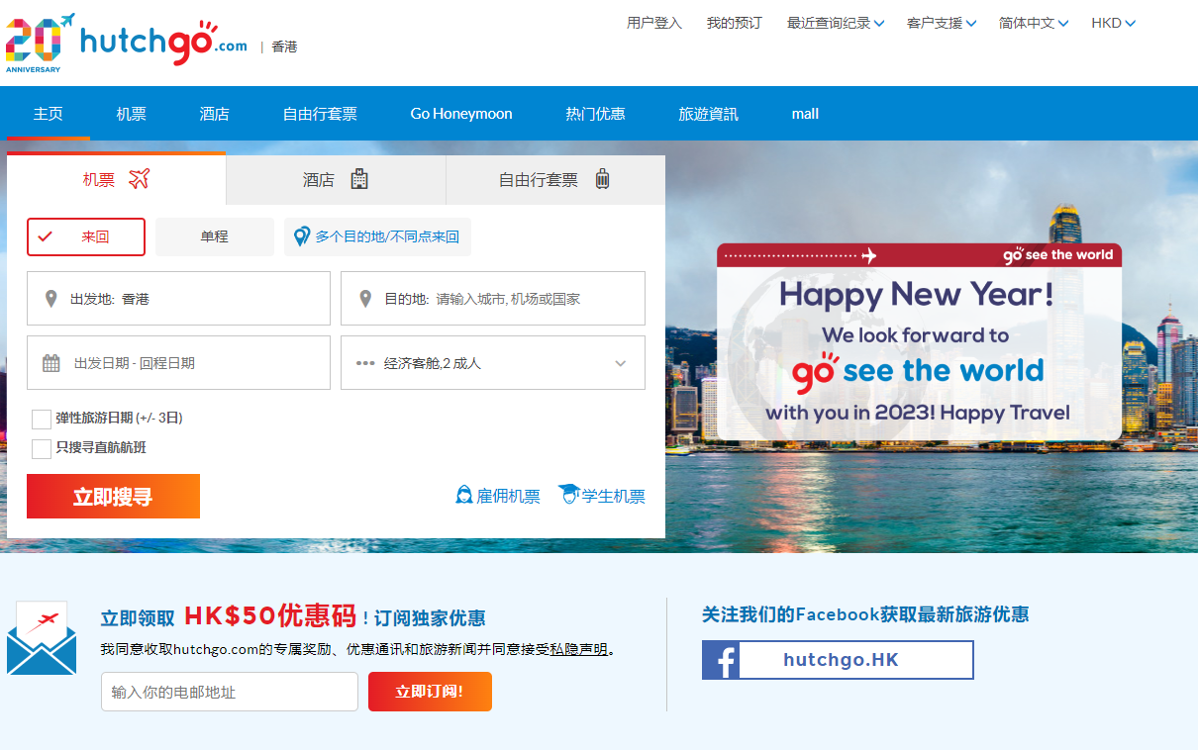1198x750 pixels.
Task: Open the Go Honeymoon navigation menu
Action: pos(461,113)
